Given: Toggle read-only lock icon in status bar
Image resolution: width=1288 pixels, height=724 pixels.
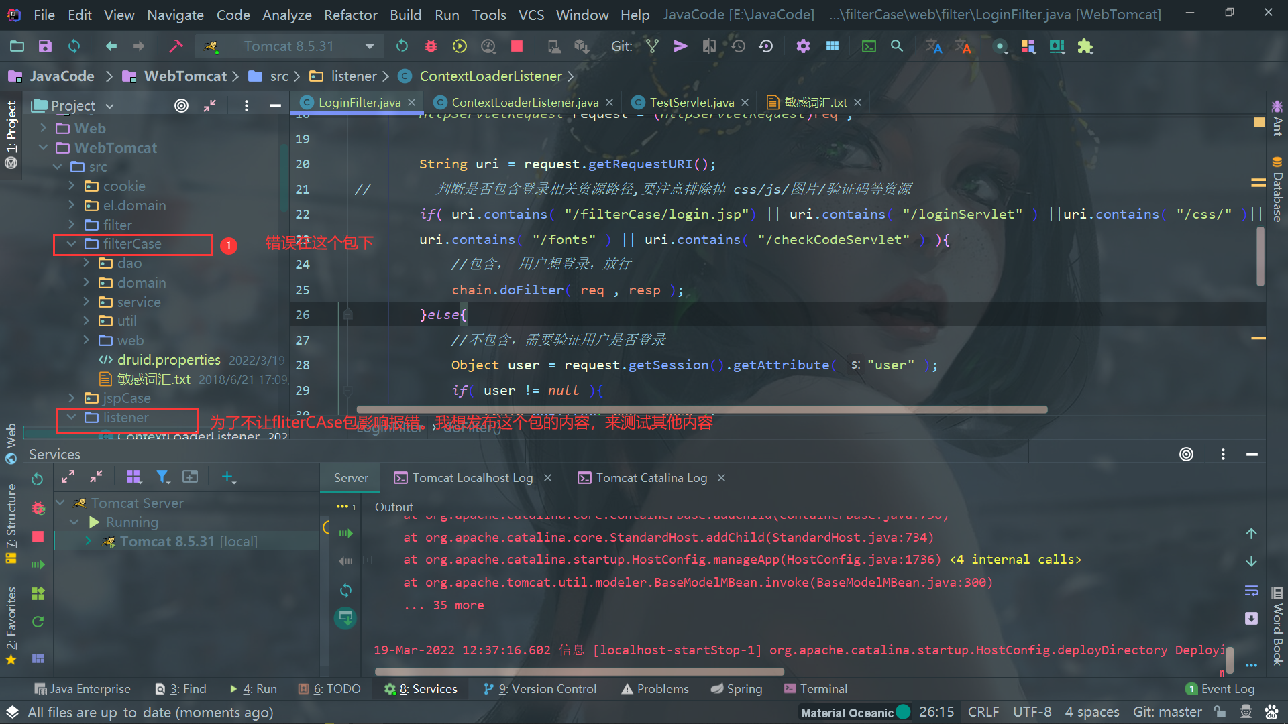Looking at the screenshot, I should tap(1220, 712).
